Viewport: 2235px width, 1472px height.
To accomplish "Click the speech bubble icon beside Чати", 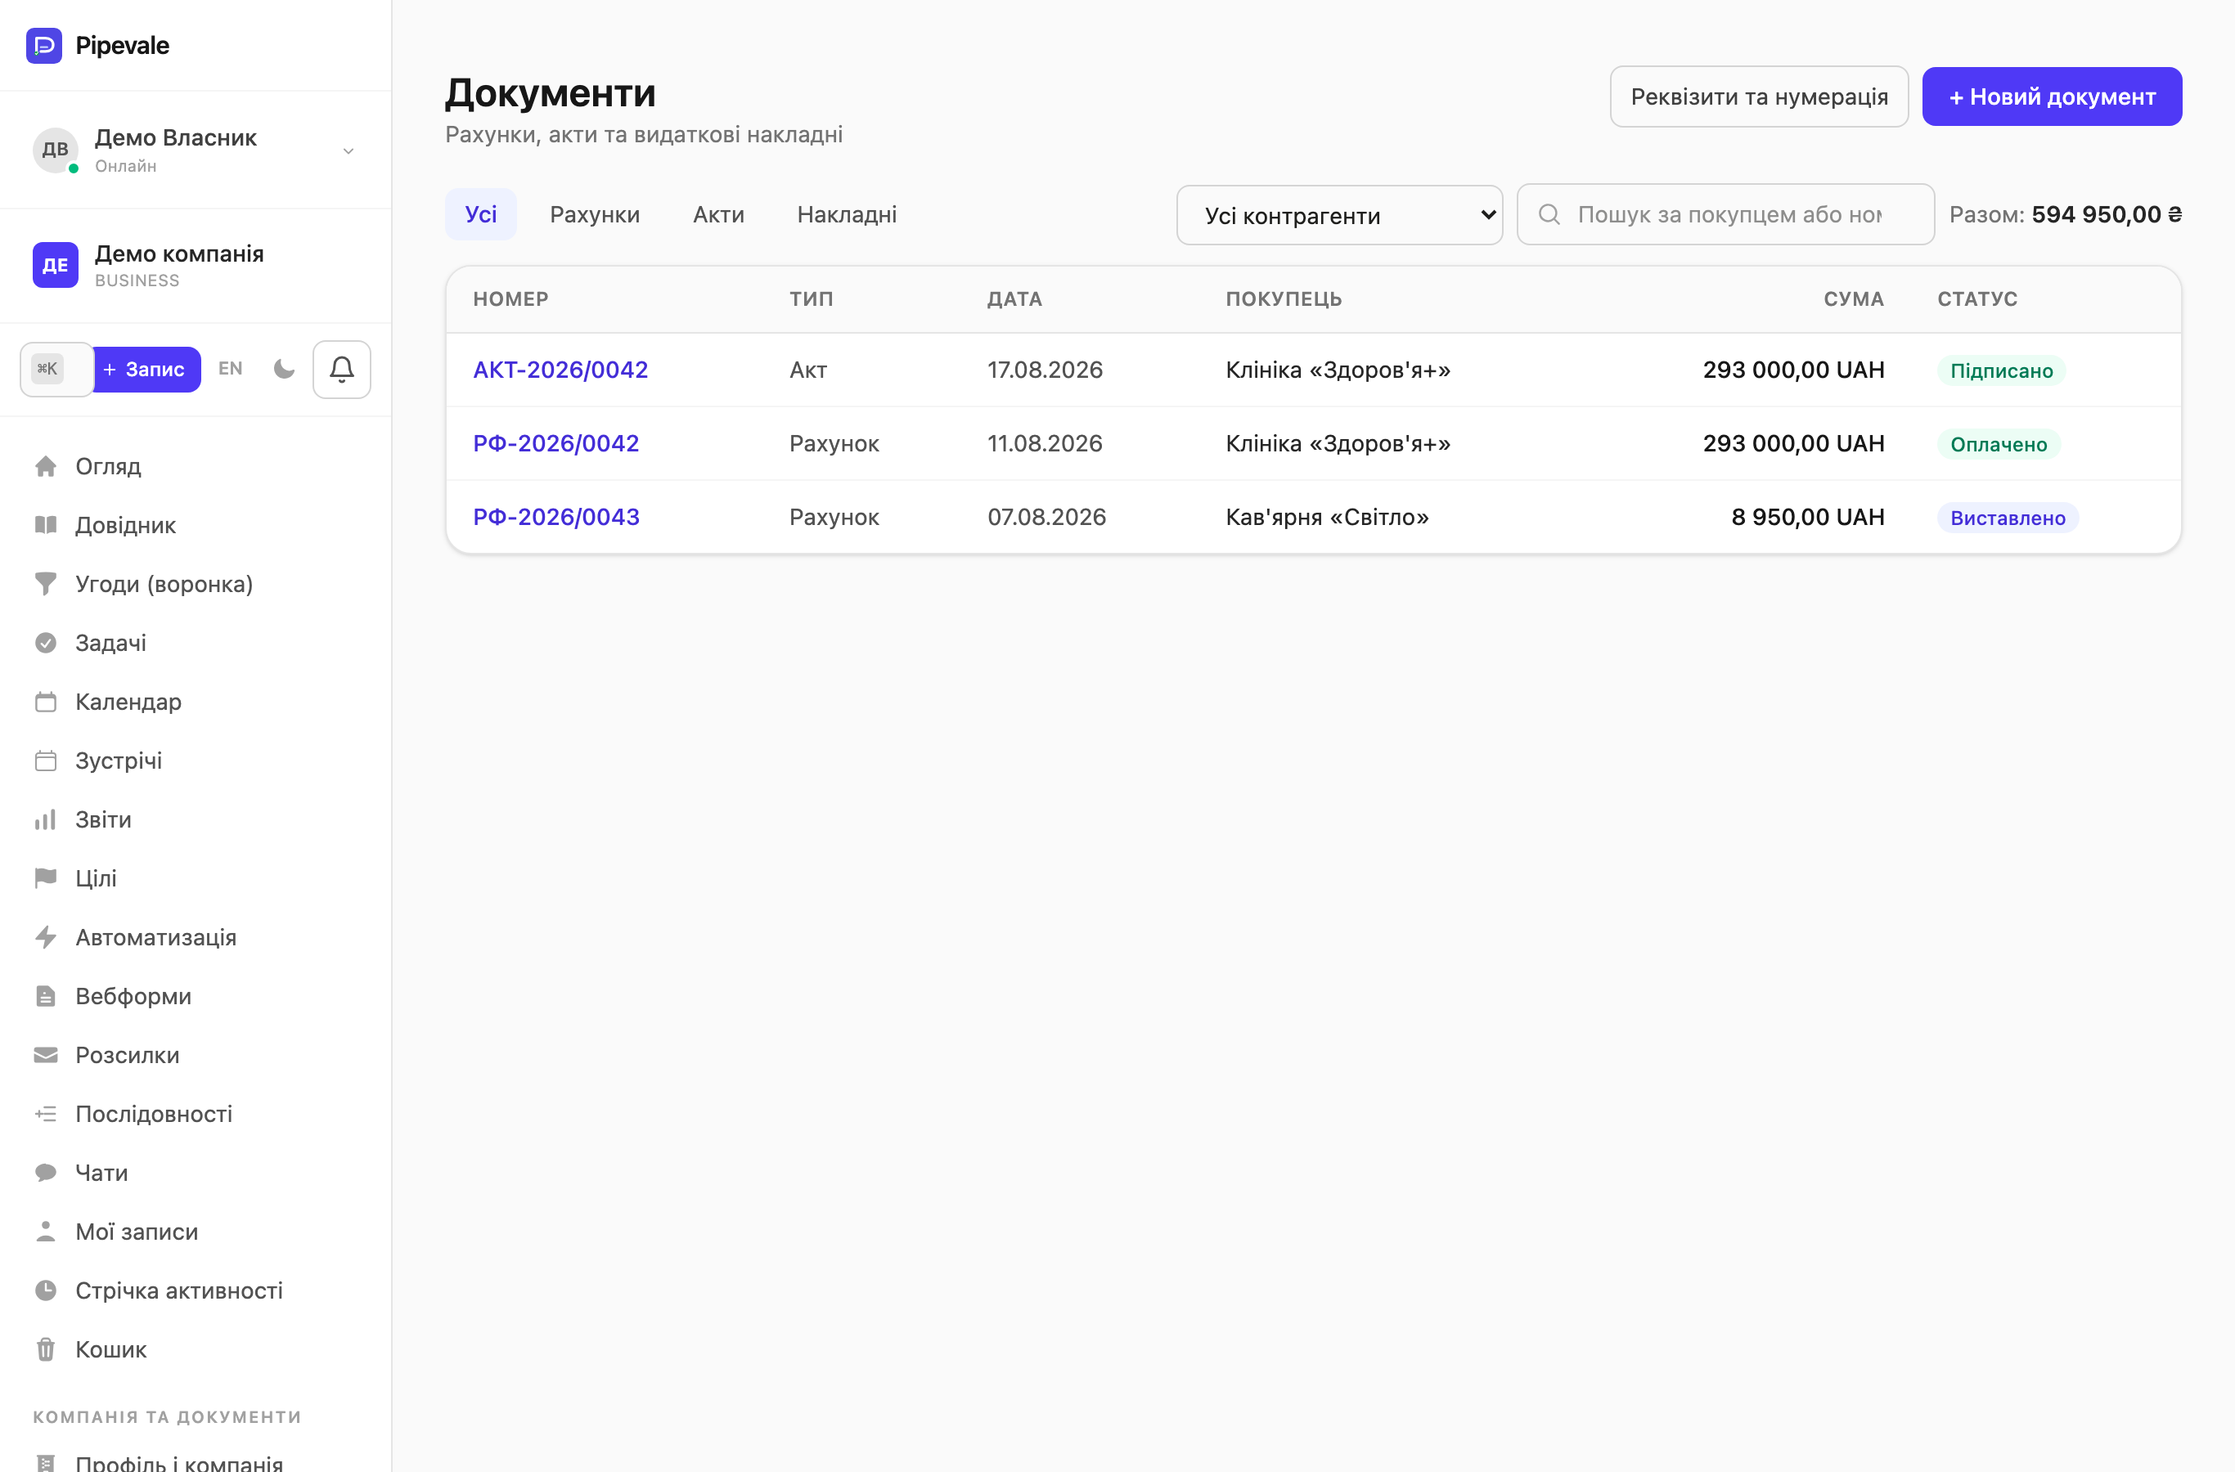I will tap(45, 1173).
